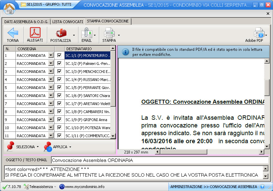The image size is (273, 191).
Task: Click the POSTALIZZA mailbox icon
Action: coord(61,33)
